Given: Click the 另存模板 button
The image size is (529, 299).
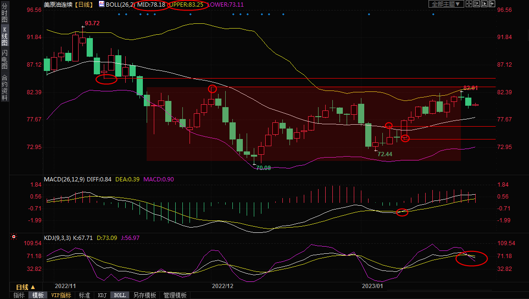Looking at the screenshot, I should [145, 295].
